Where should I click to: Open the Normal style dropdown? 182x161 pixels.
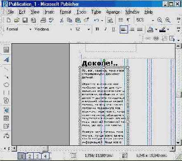(x=30, y=29)
